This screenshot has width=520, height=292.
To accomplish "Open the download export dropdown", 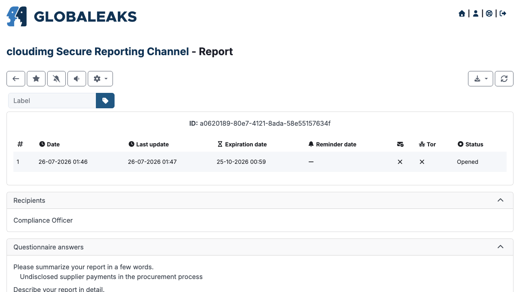I will tap(481, 79).
